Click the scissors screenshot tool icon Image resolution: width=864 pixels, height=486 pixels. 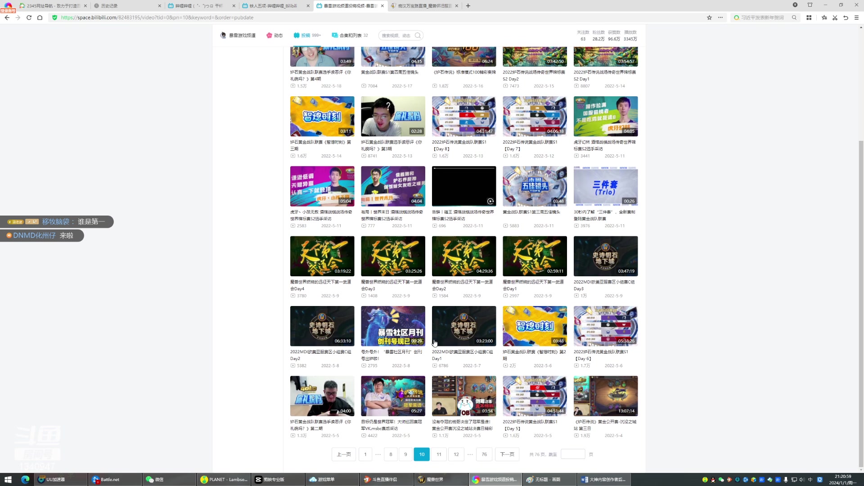click(x=835, y=18)
